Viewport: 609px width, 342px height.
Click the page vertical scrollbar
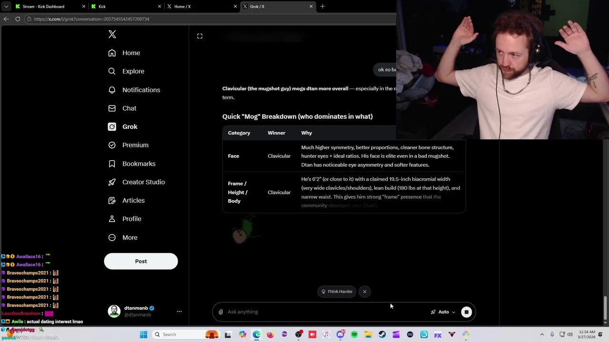tap(606, 308)
